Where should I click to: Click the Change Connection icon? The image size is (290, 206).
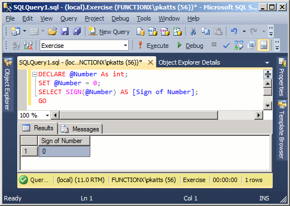pos(28,46)
